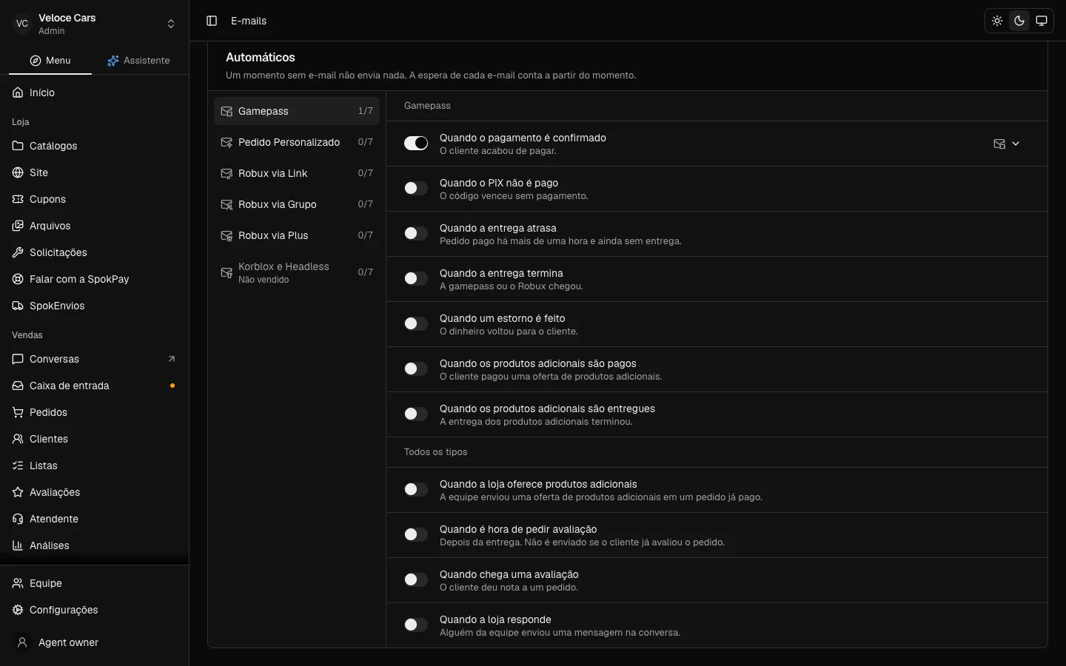Enable 'Quando o PIX não é pago' switch
The width and height of the screenshot is (1066, 666).
pyautogui.click(x=416, y=189)
